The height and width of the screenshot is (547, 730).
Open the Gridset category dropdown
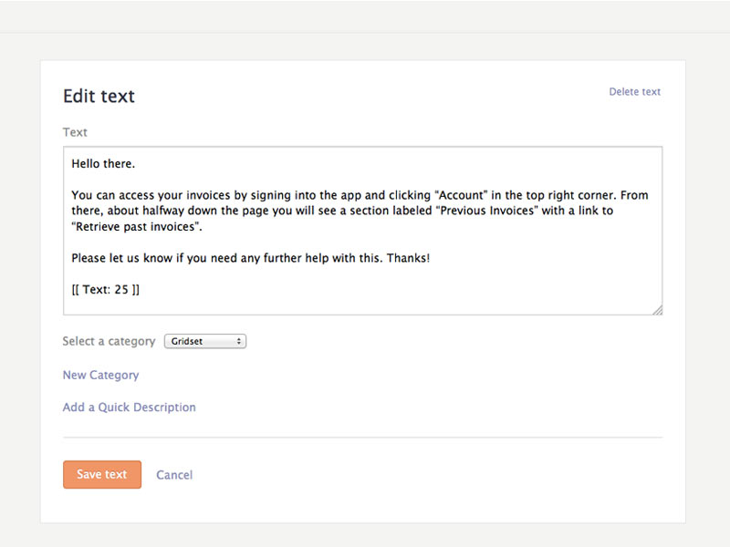coord(204,341)
